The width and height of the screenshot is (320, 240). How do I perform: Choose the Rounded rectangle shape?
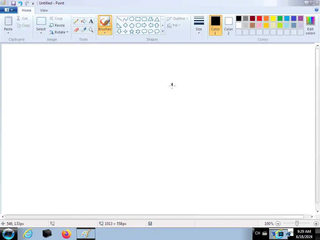pos(144,19)
